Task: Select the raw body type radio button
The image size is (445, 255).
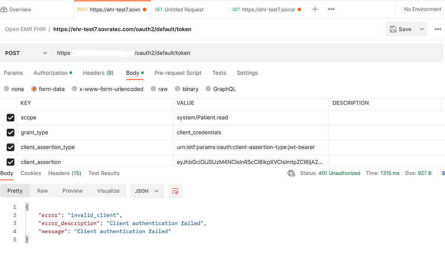Action: pyautogui.click(x=153, y=89)
